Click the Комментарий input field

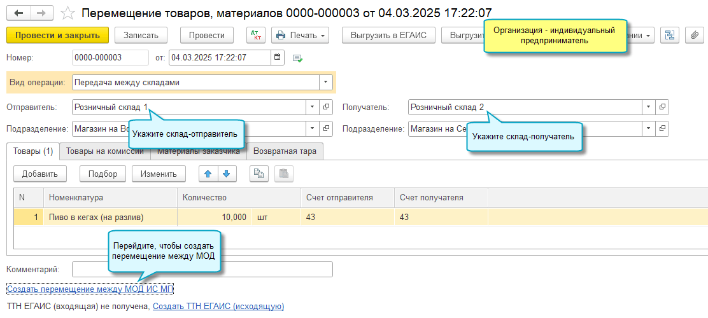point(202,269)
